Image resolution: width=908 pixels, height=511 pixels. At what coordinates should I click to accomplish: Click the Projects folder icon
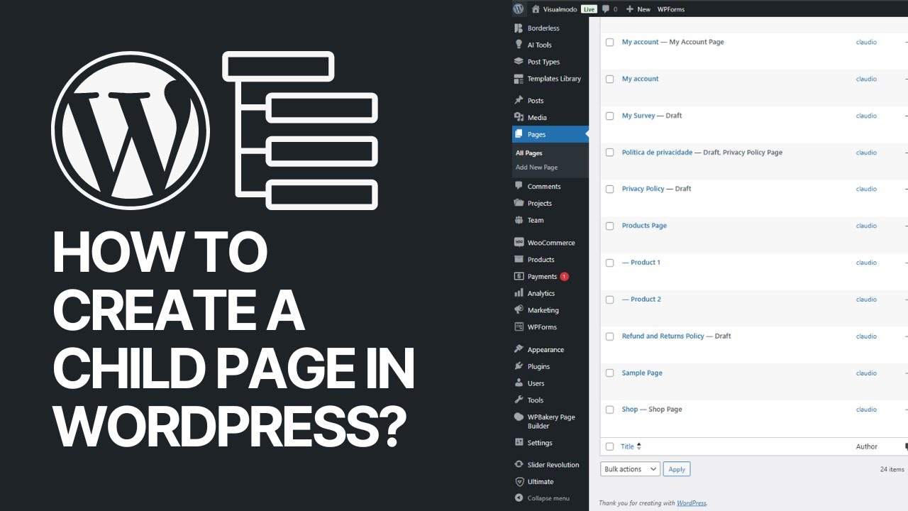point(519,203)
